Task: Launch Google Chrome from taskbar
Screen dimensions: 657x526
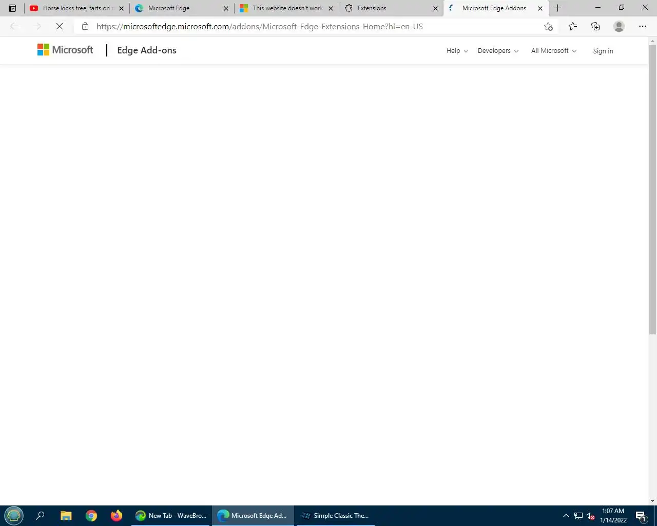Action: (x=91, y=516)
